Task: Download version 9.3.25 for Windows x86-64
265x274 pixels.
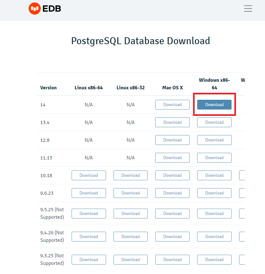Action: 214,260
